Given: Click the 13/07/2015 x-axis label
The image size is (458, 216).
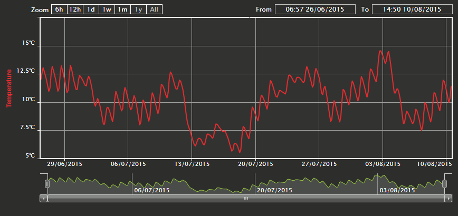Looking at the screenshot, I should pos(192,164).
